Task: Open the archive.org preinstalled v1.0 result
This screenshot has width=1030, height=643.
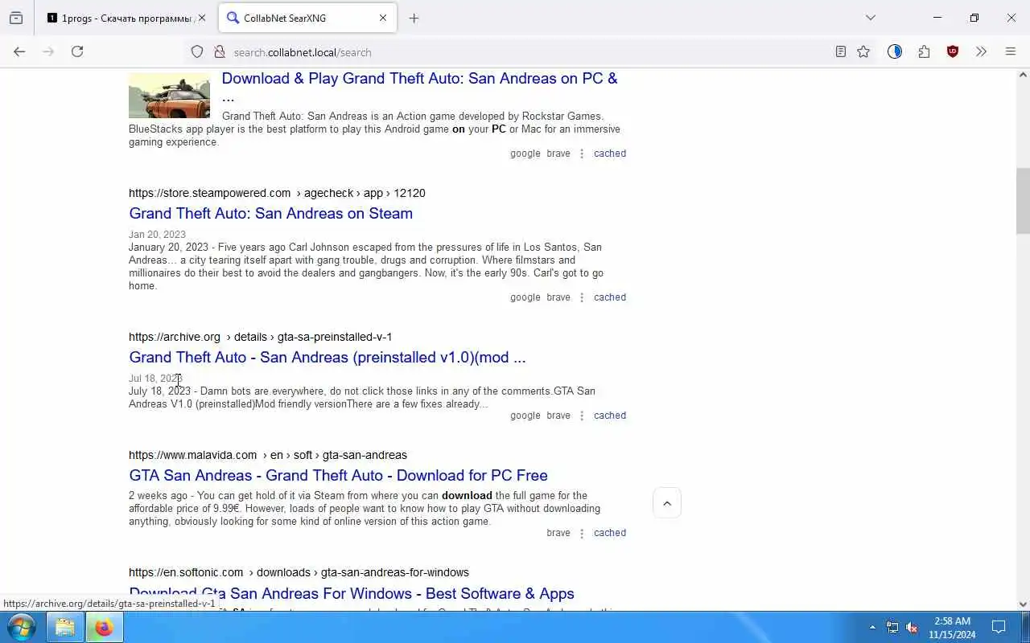Action: [x=327, y=357]
